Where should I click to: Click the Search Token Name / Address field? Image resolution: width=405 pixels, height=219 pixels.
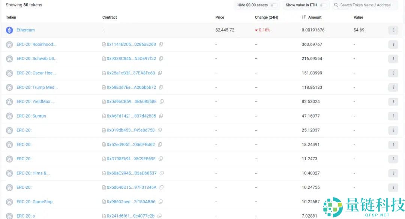click(x=366, y=5)
